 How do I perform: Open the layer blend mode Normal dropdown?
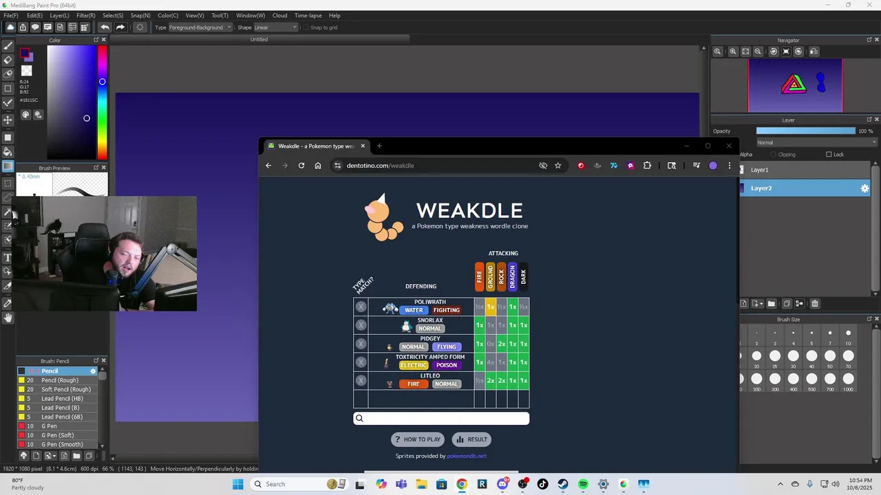817,142
